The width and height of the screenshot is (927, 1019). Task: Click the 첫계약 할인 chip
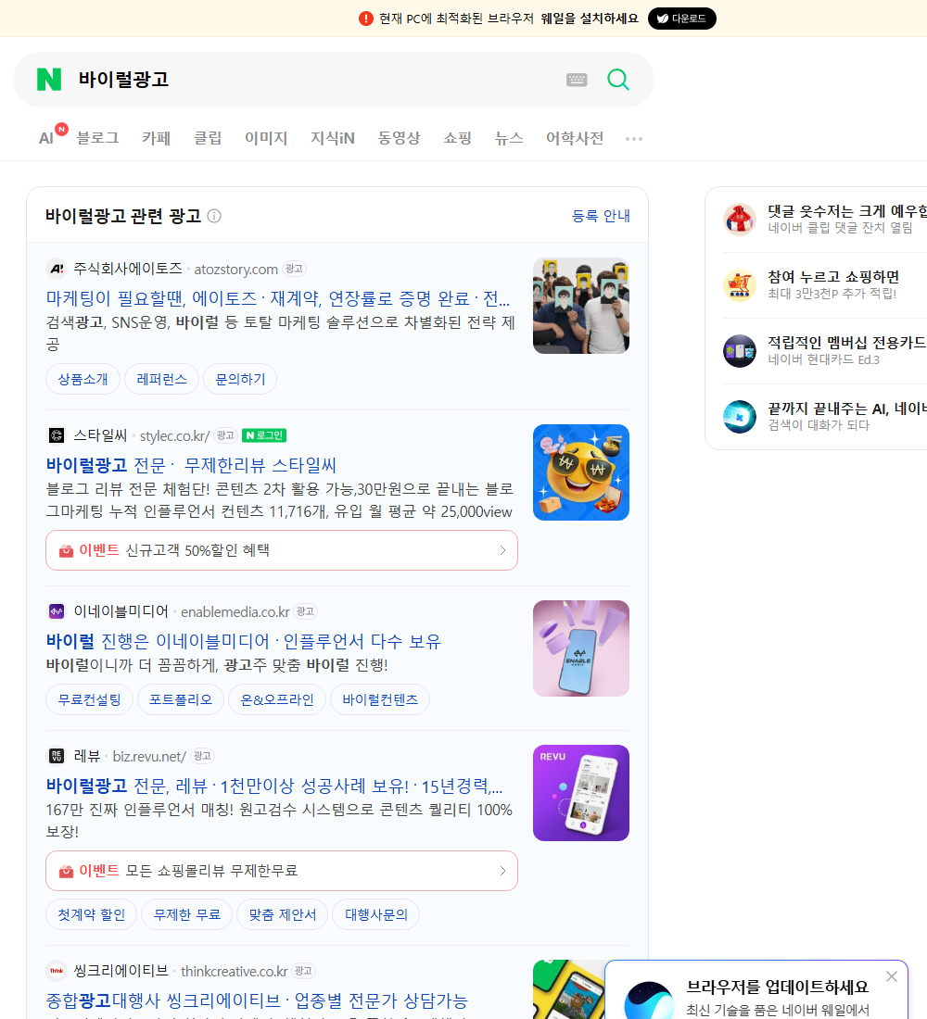tap(91, 914)
